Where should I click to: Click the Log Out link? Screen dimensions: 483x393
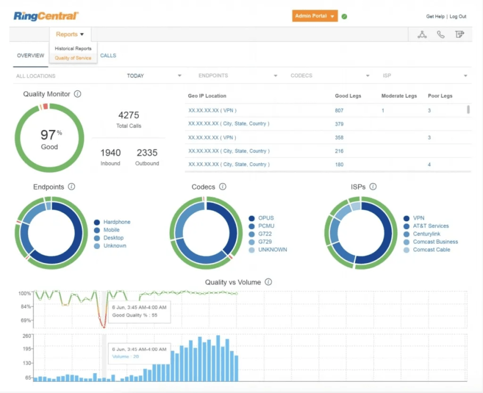(x=458, y=16)
